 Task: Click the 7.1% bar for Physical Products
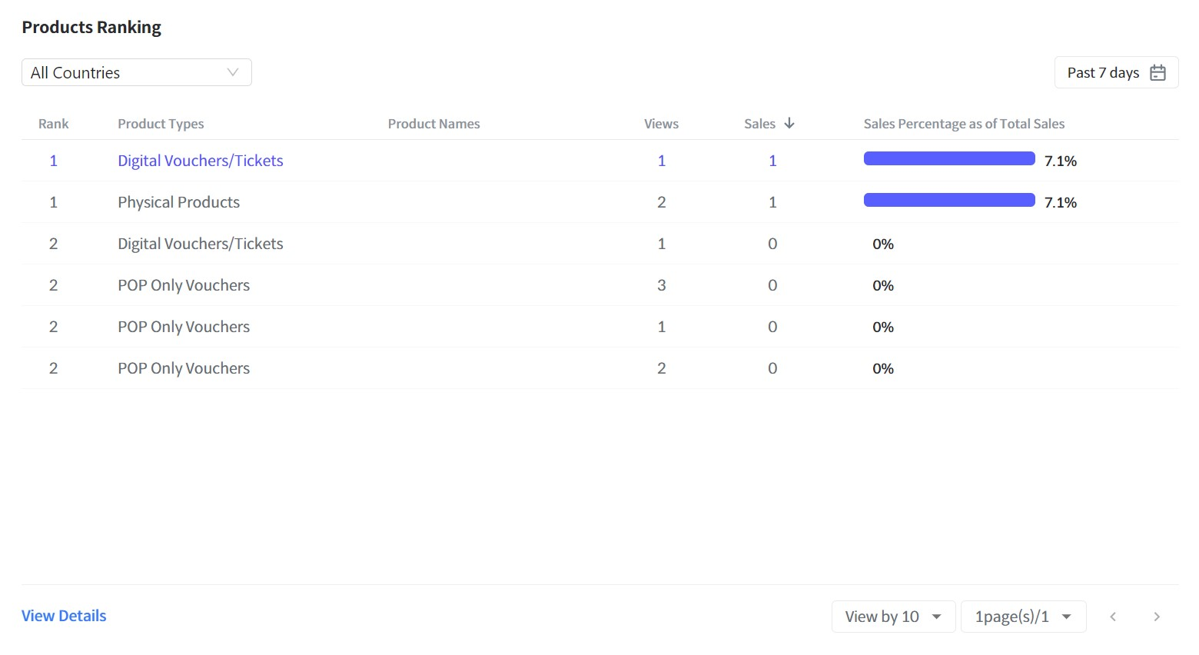[x=949, y=200]
